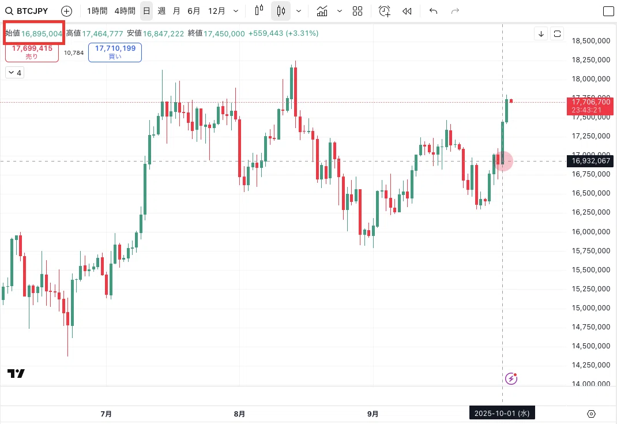The image size is (617, 424).
Task: Start bar replay rewind icon
Action: point(407,12)
